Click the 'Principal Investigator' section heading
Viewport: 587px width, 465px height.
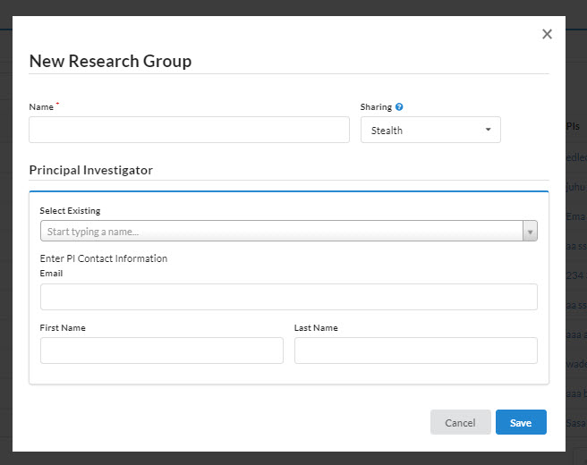pyautogui.click(x=90, y=170)
